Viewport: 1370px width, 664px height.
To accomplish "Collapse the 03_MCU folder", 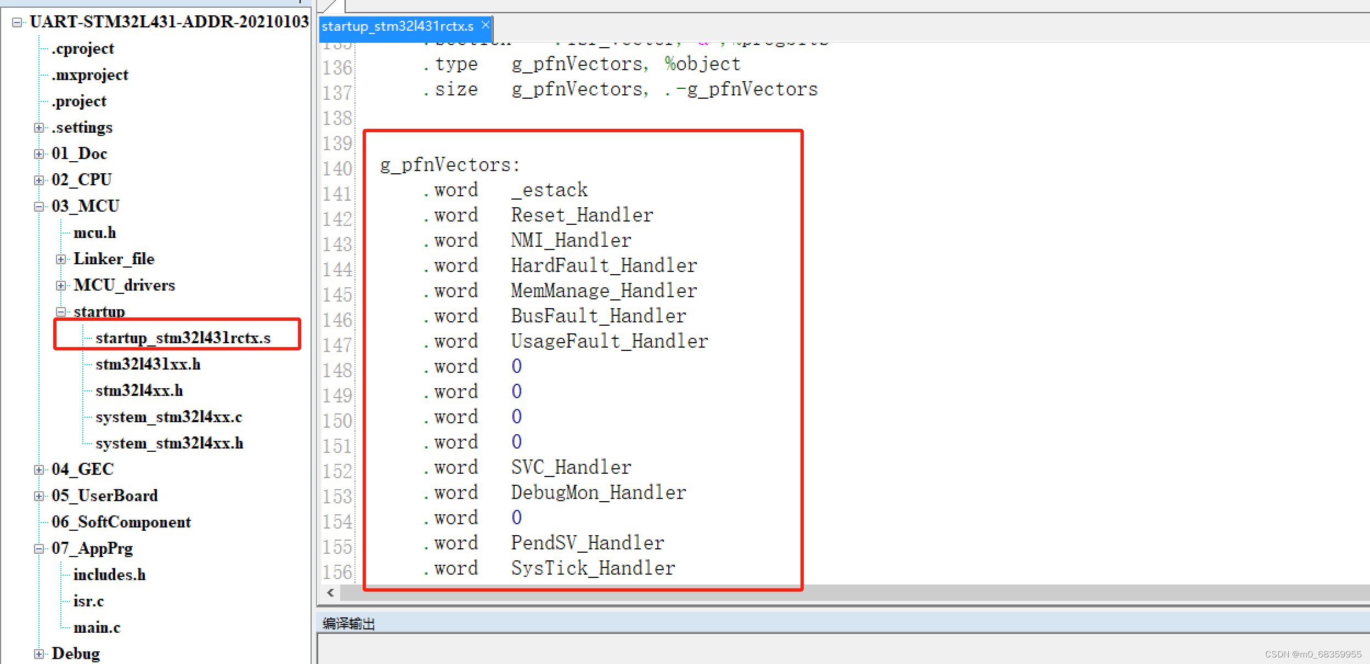I will (38, 207).
